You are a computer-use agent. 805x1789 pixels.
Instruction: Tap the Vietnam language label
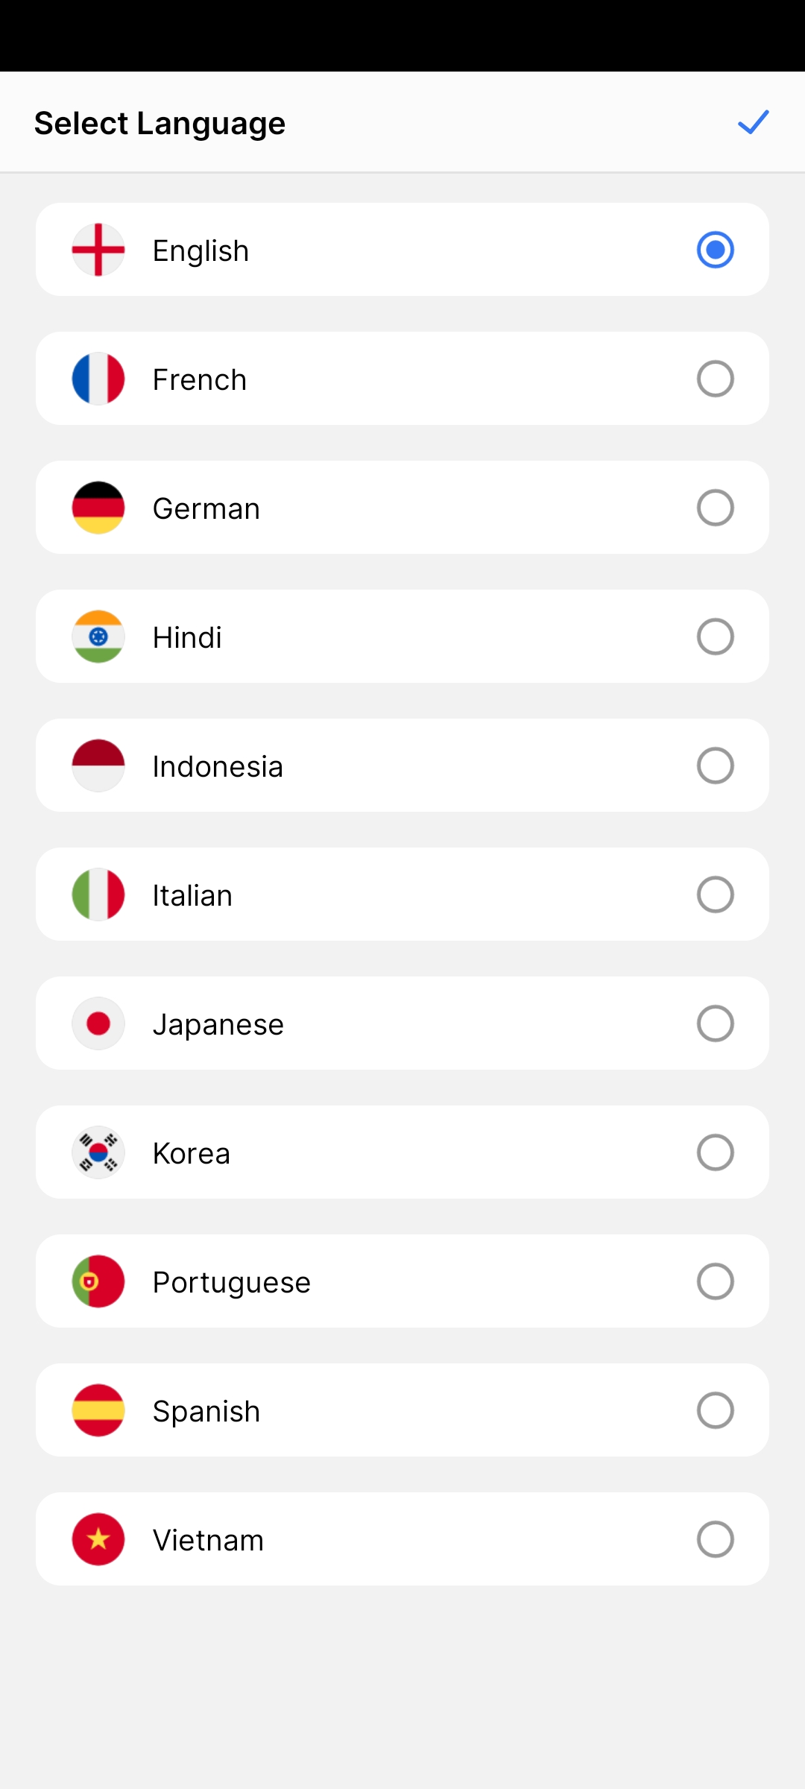point(209,1541)
